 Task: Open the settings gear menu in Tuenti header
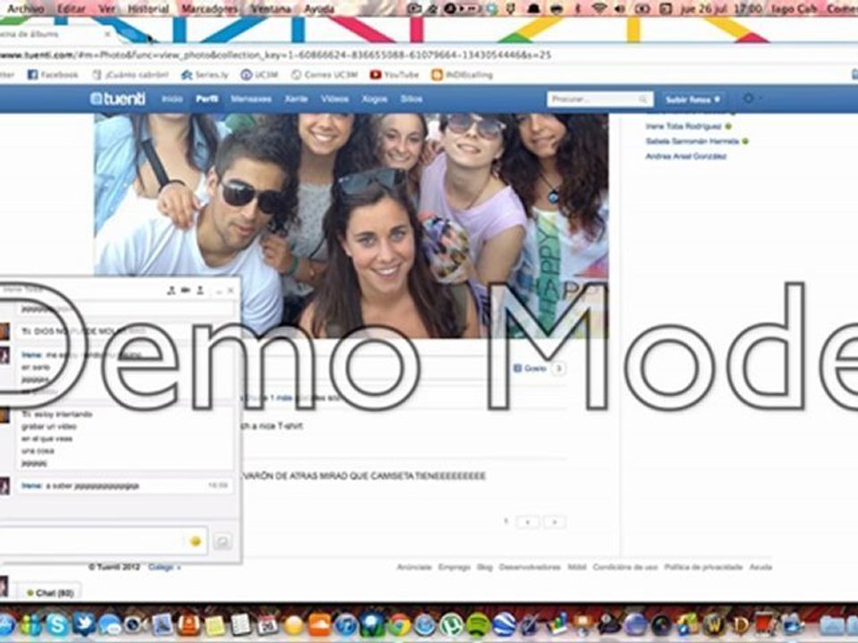(749, 98)
